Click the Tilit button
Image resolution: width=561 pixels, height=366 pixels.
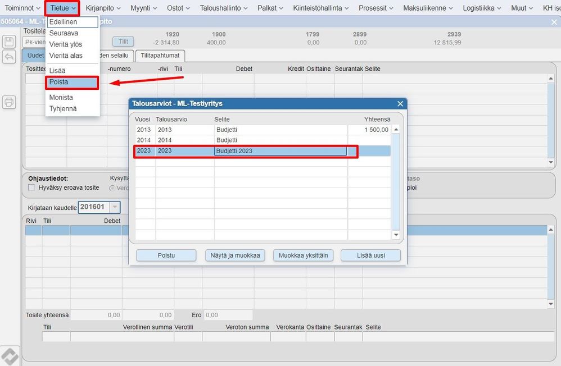(x=124, y=42)
